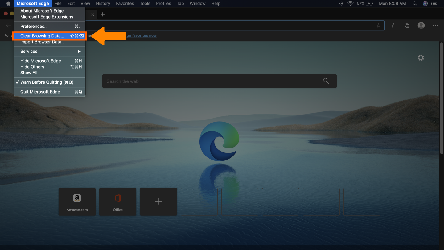Open Spotlight search magnifier
444x250 pixels.
[415, 3]
